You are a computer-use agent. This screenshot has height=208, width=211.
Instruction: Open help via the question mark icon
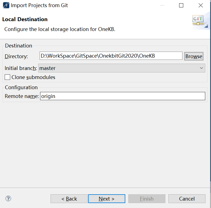(8, 198)
